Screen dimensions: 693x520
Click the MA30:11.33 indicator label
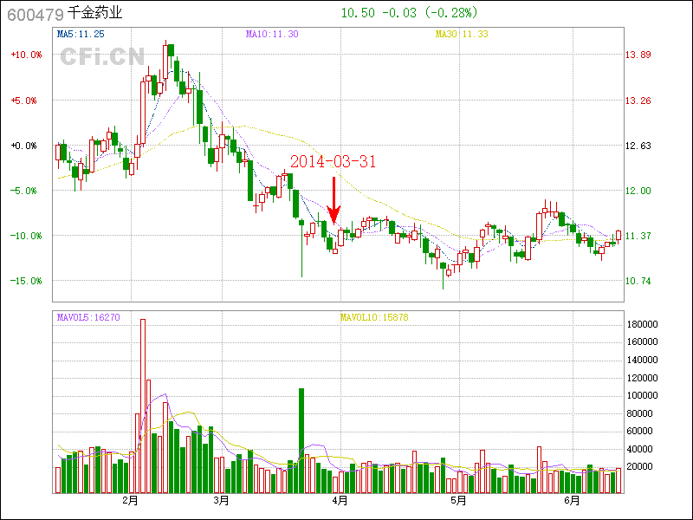pyautogui.click(x=462, y=35)
